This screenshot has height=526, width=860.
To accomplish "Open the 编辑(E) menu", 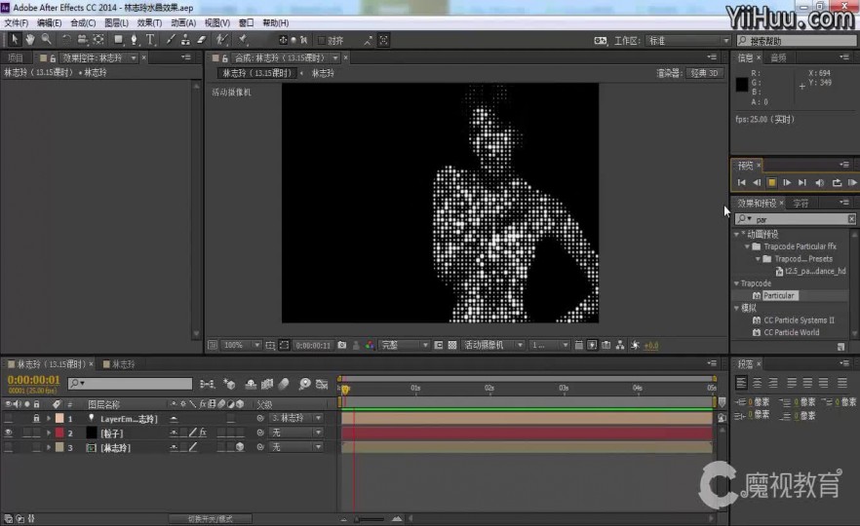I will (x=50, y=23).
